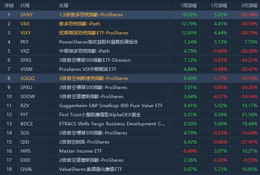This screenshot has width=260, height=175.
Task: Click VXX weekly gain 12.79%
Action: click(189, 24)
